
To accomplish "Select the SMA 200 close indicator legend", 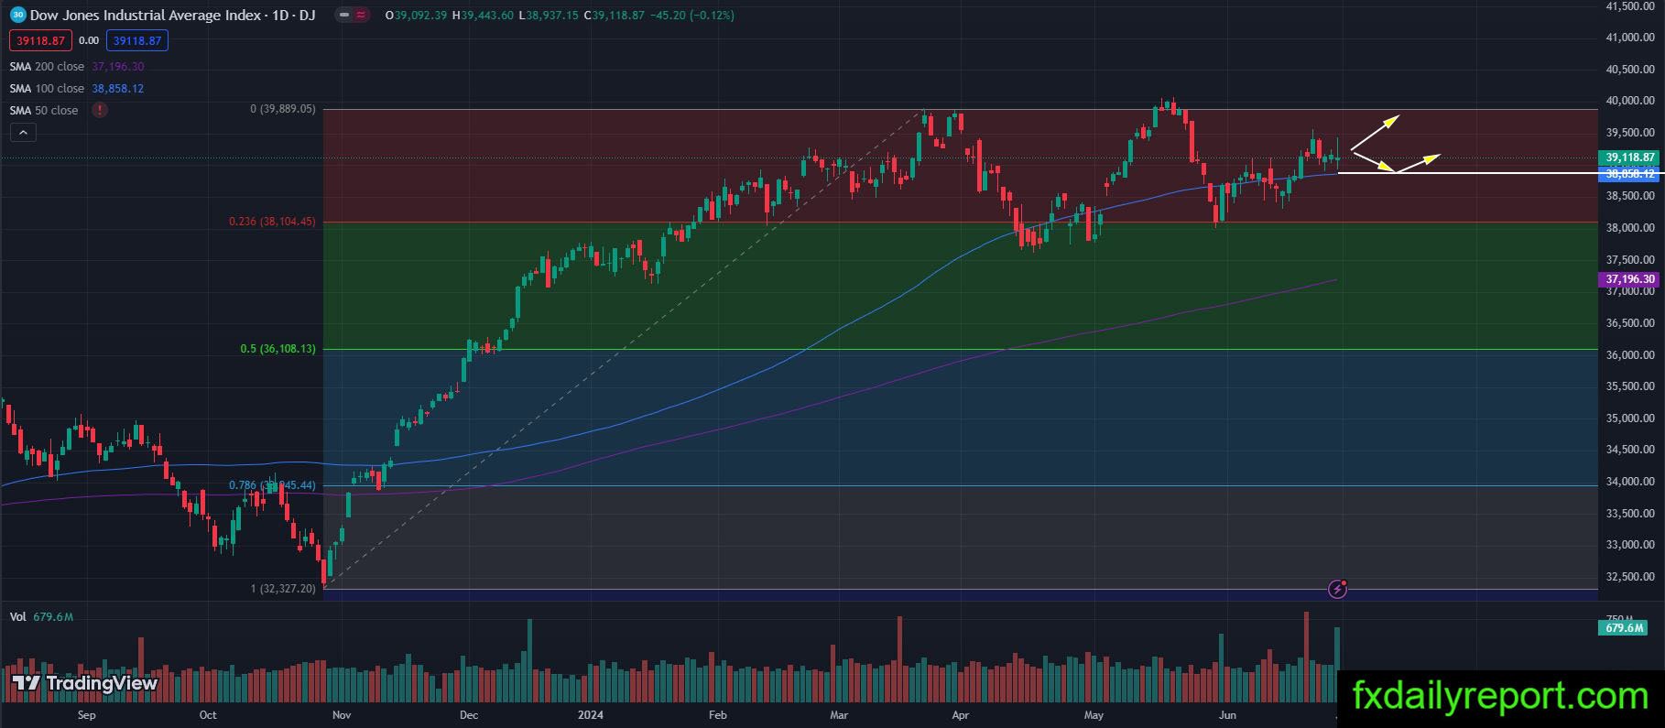I will tap(47, 66).
